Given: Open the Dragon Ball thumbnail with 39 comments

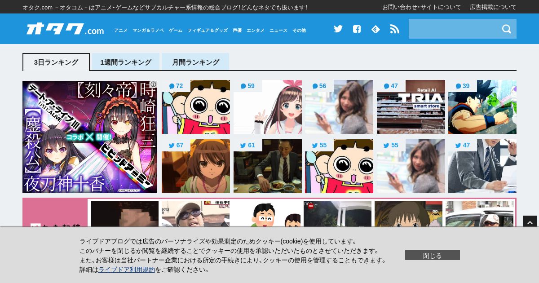Looking at the screenshot, I should [x=482, y=107].
